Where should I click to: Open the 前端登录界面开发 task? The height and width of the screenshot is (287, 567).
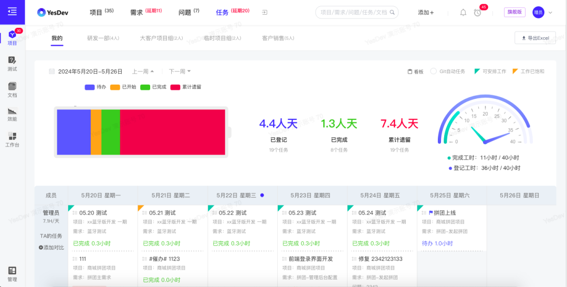click(x=311, y=259)
